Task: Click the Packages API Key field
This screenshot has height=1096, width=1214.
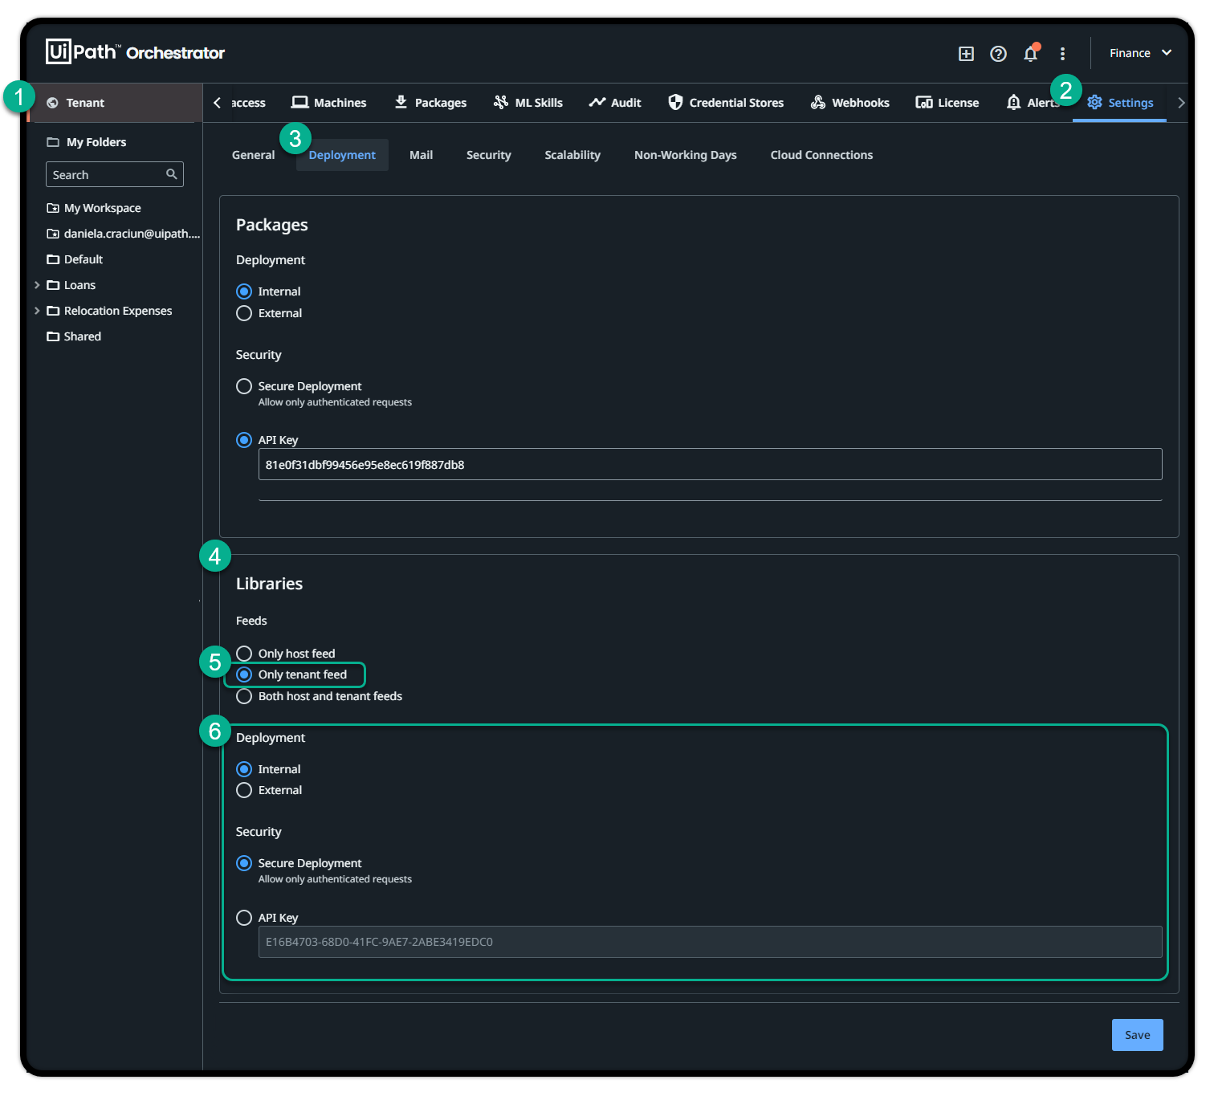Action: 710,465
